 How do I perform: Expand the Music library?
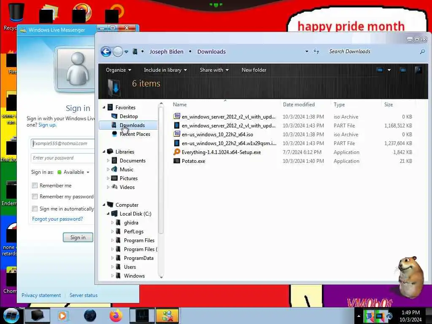click(108, 170)
